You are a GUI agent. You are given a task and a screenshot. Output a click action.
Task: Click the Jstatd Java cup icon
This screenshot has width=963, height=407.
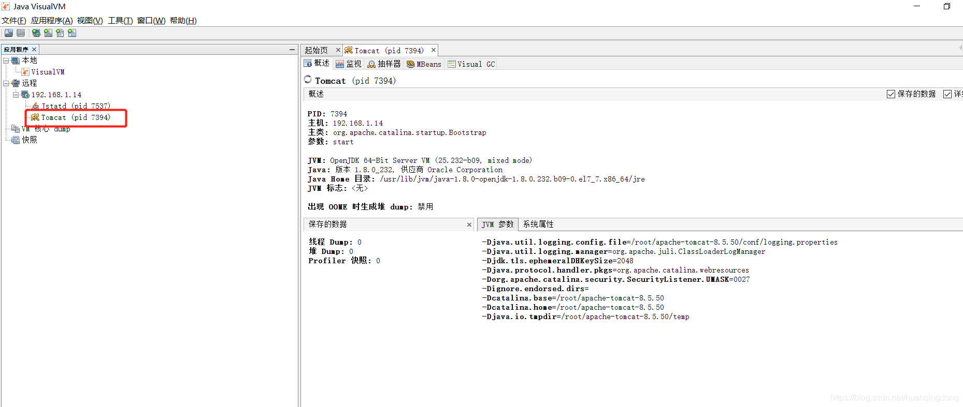point(35,106)
